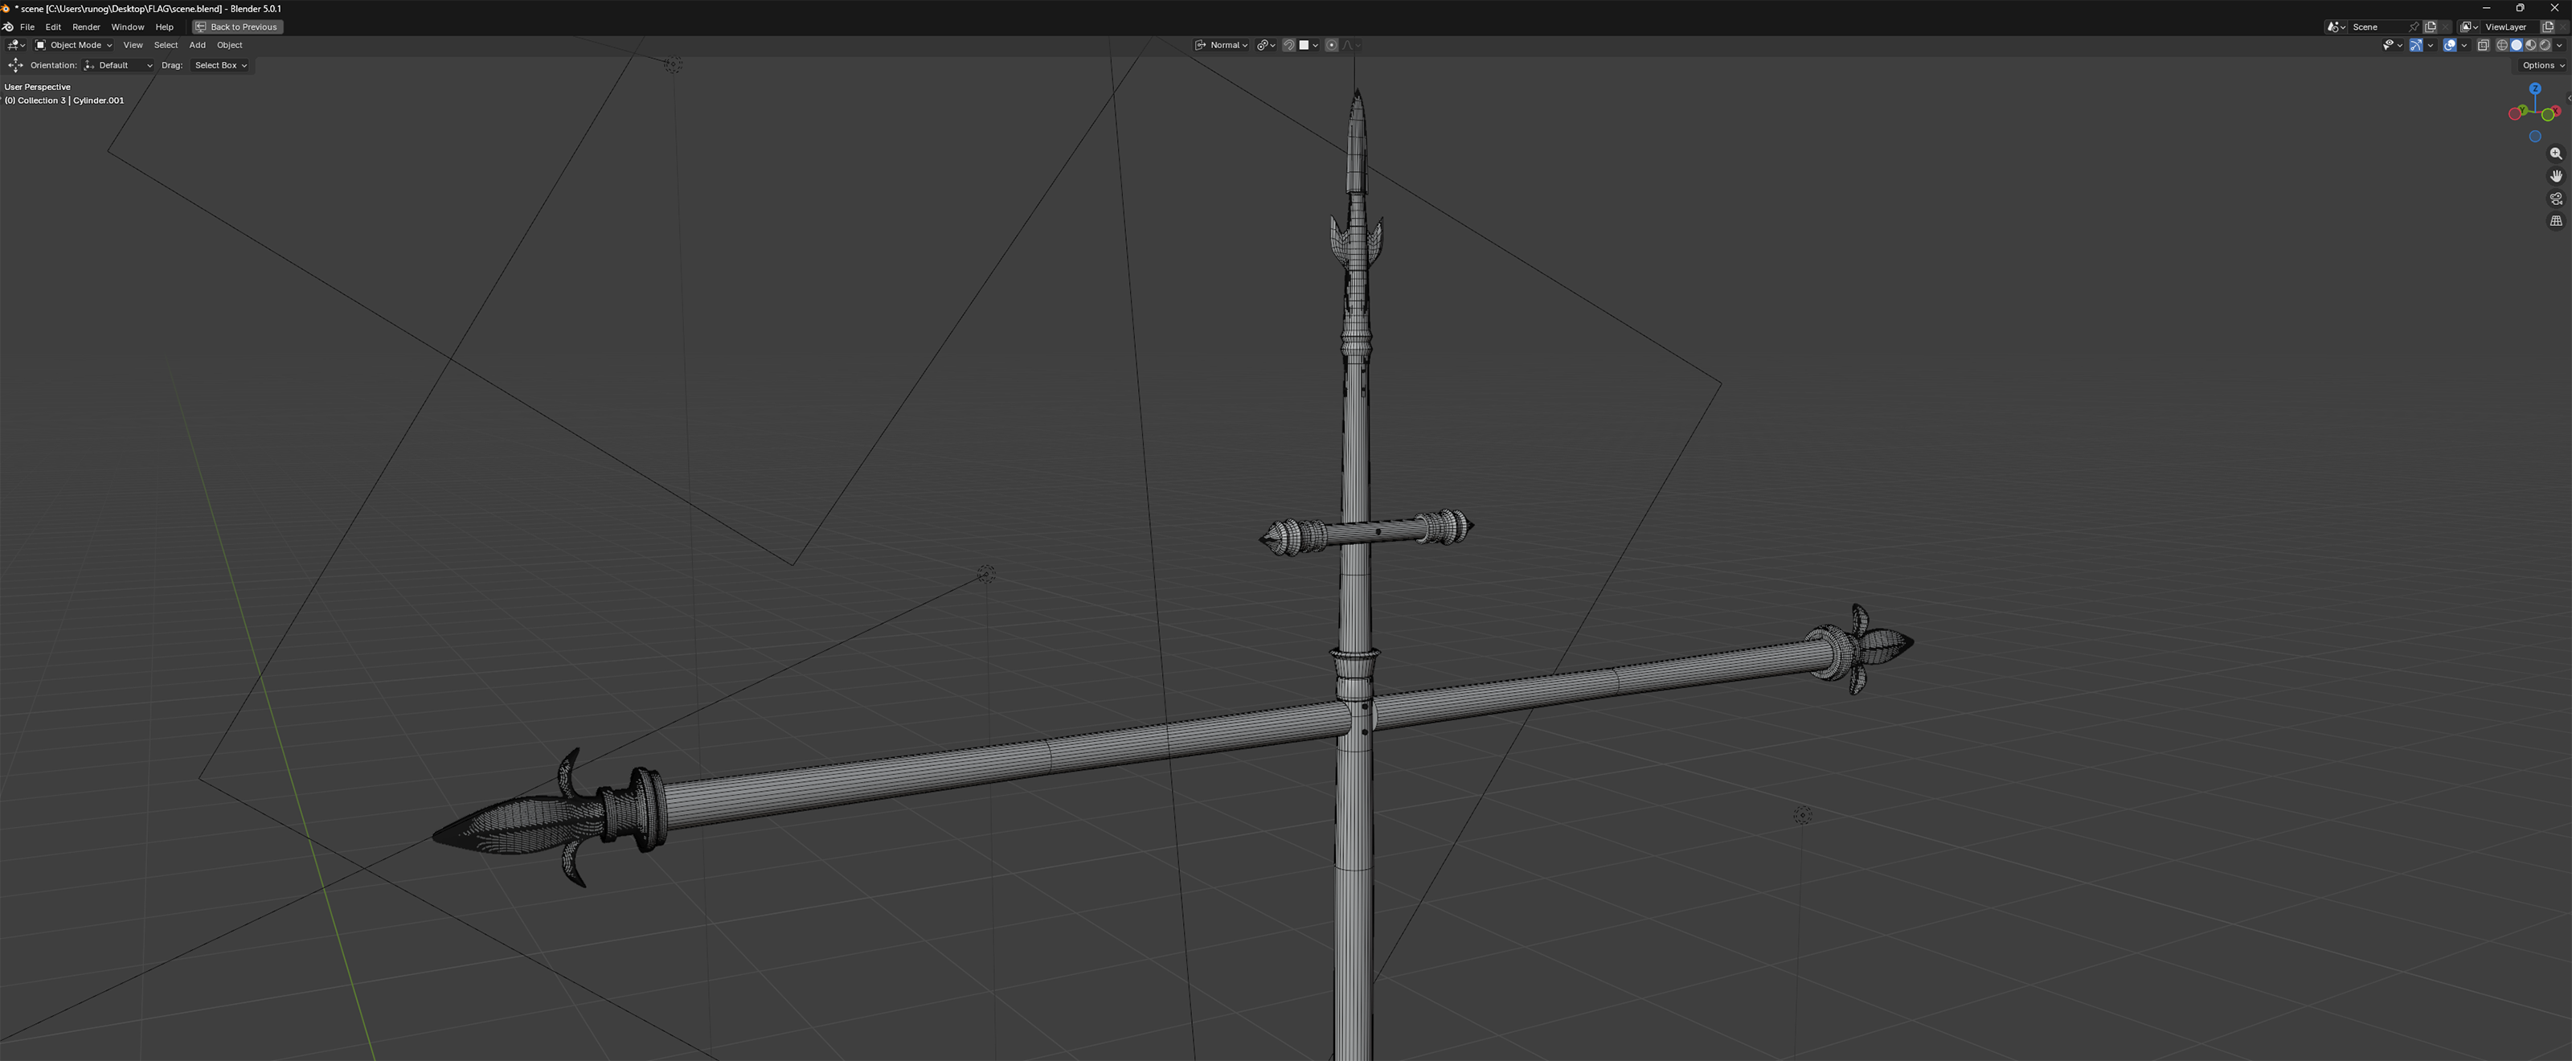
Task: Expand the Select Box drag dropdown
Action: tap(219, 65)
